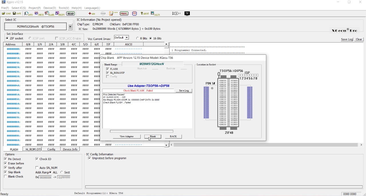Toggle the Pin Detect checkbox
Image resolution: width=366 pixels, height=196 pixels.
coord(5,159)
